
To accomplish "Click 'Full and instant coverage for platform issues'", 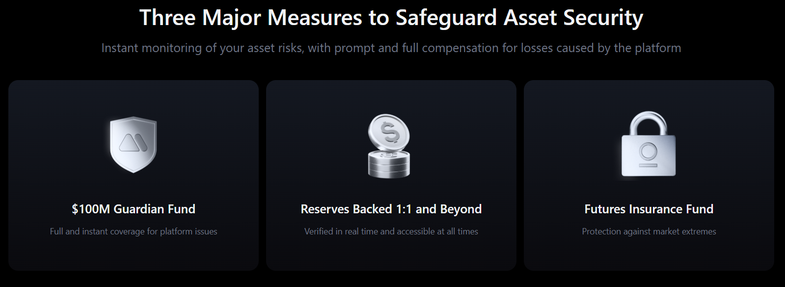I will pos(134,231).
